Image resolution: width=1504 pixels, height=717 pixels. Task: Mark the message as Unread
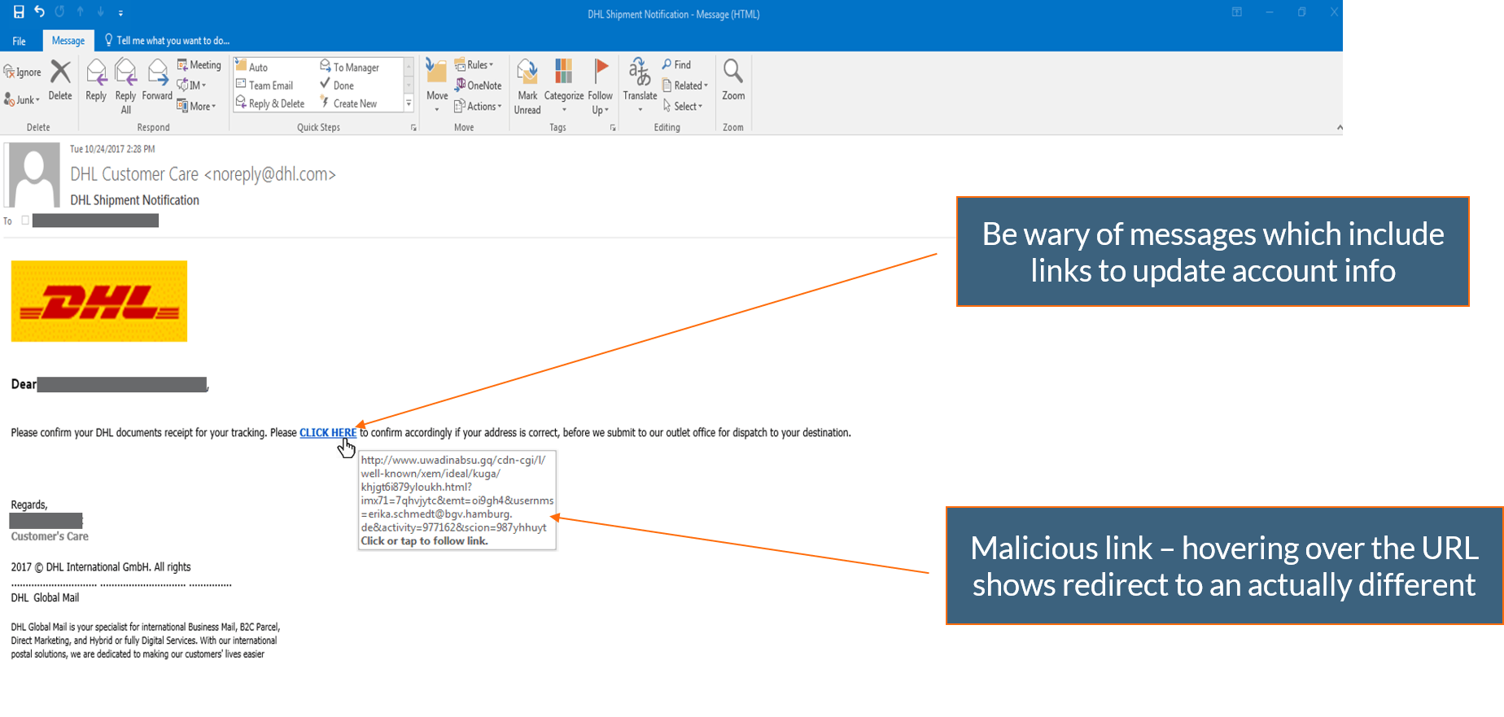point(527,85)
